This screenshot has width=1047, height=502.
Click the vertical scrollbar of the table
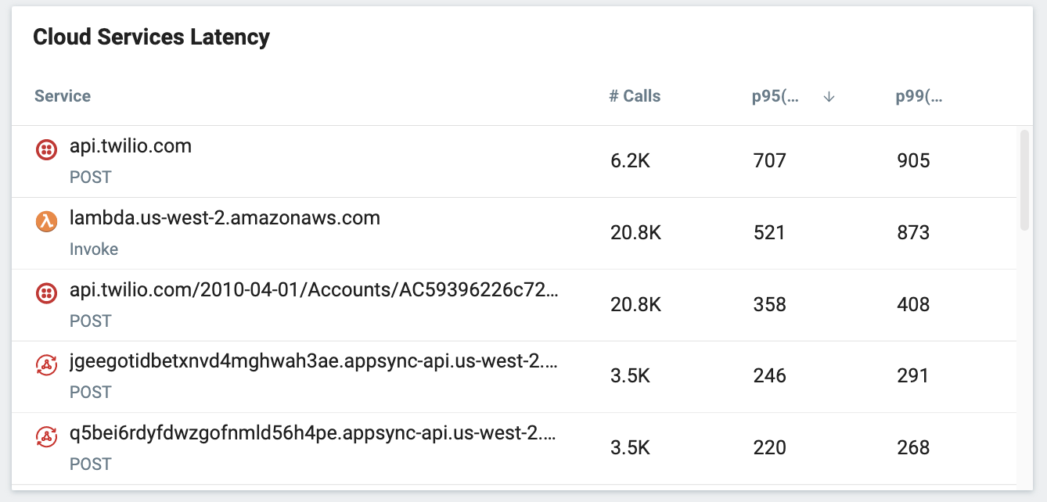pyautogui.click(x=1024, y=180)
